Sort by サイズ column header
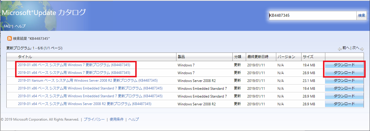Screen dimensions: 370x131 click(x=308, y=57)
